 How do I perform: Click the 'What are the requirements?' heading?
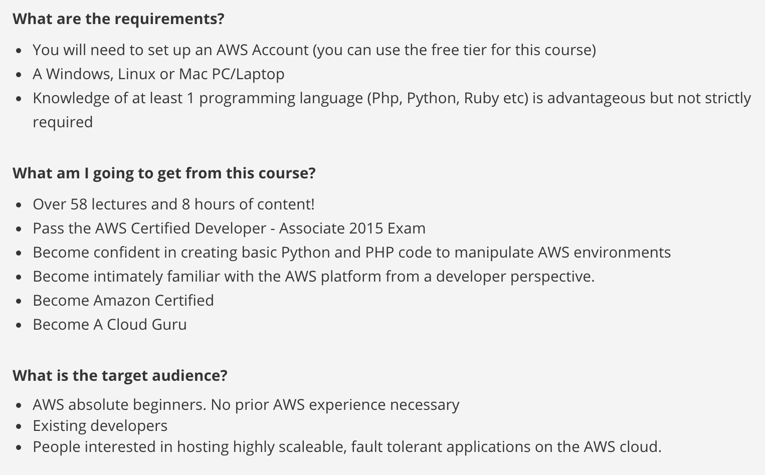tap(118, 19)
